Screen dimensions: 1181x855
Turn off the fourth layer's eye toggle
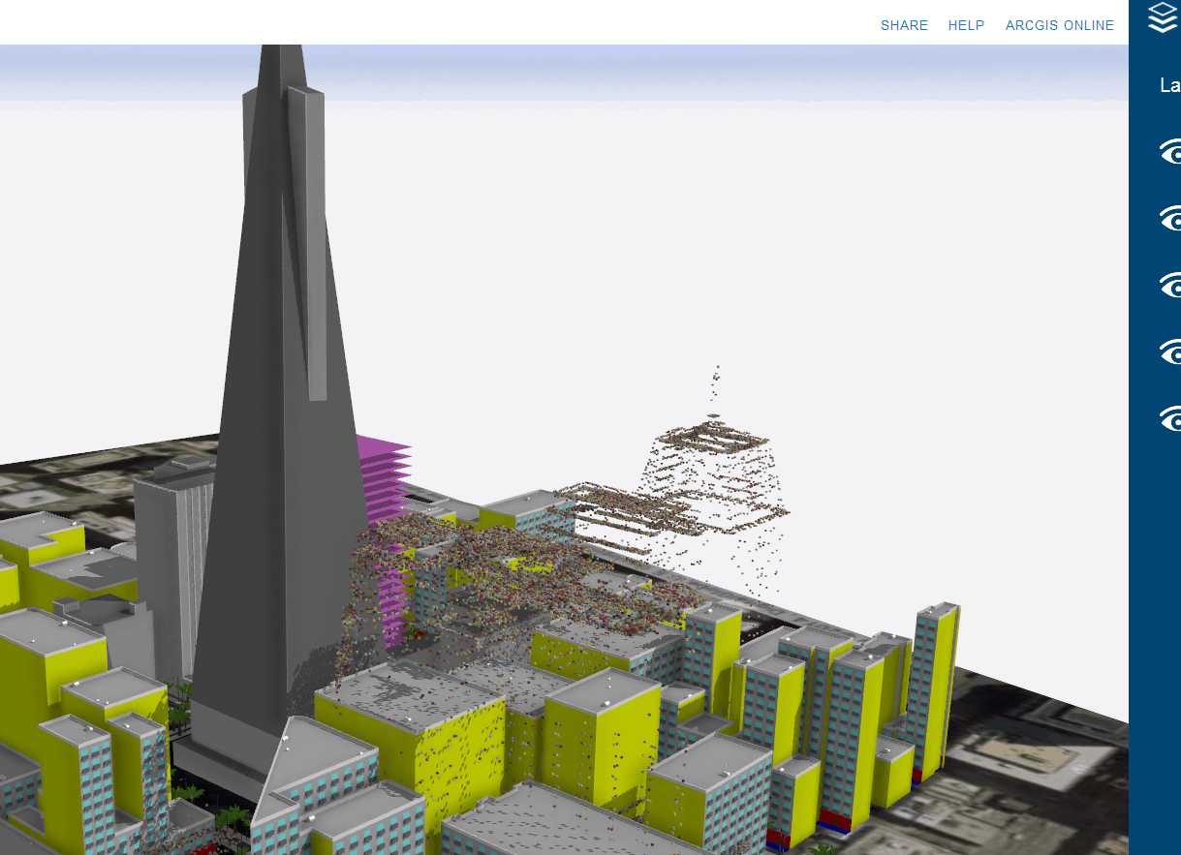[1173, 353]
